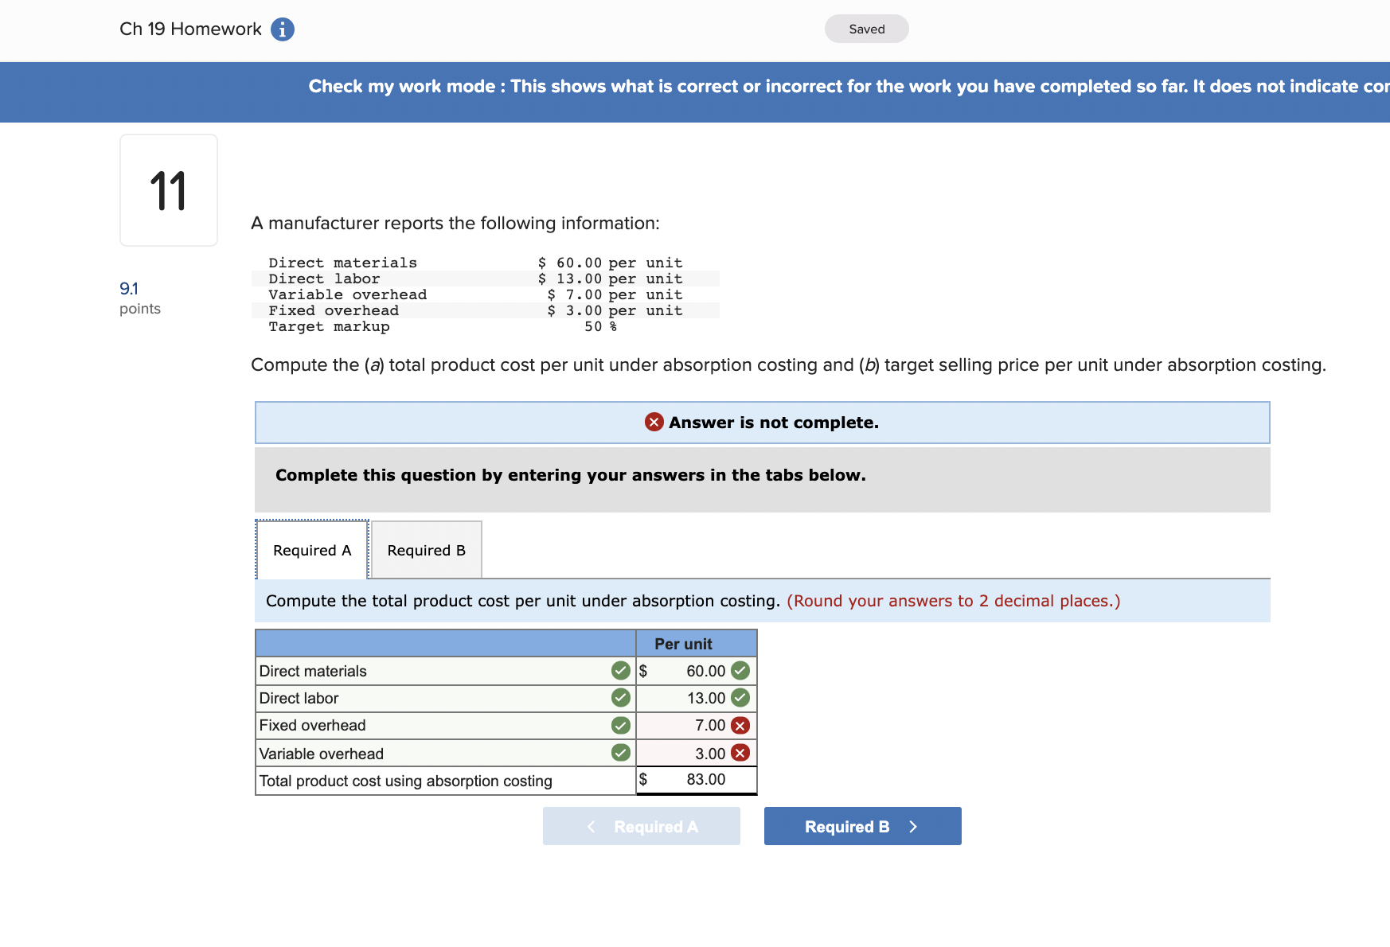The width and height of the screenshot is (1390, 947).
Task: Click the red X next to the 7.00 value
Action: (x=739, y=725)
